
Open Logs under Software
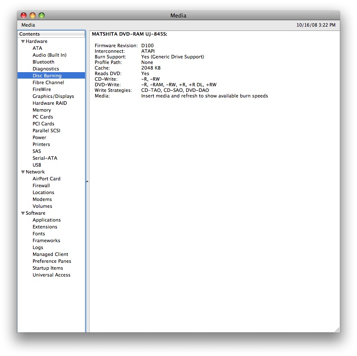coord(38,247)
